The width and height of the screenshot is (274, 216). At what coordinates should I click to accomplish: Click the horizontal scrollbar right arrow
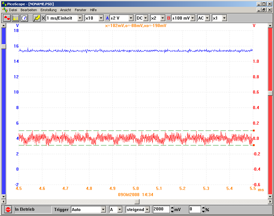(265, 202)
